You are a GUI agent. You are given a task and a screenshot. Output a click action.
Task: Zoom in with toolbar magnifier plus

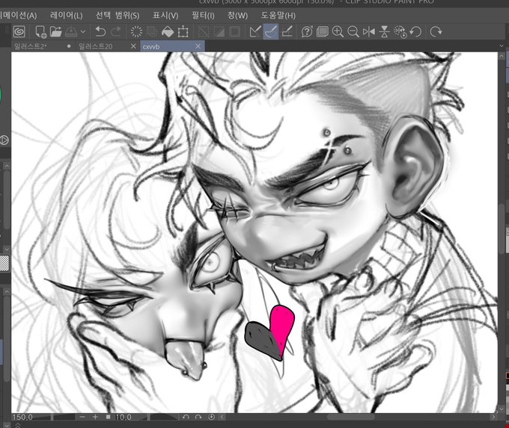(338, 32)
